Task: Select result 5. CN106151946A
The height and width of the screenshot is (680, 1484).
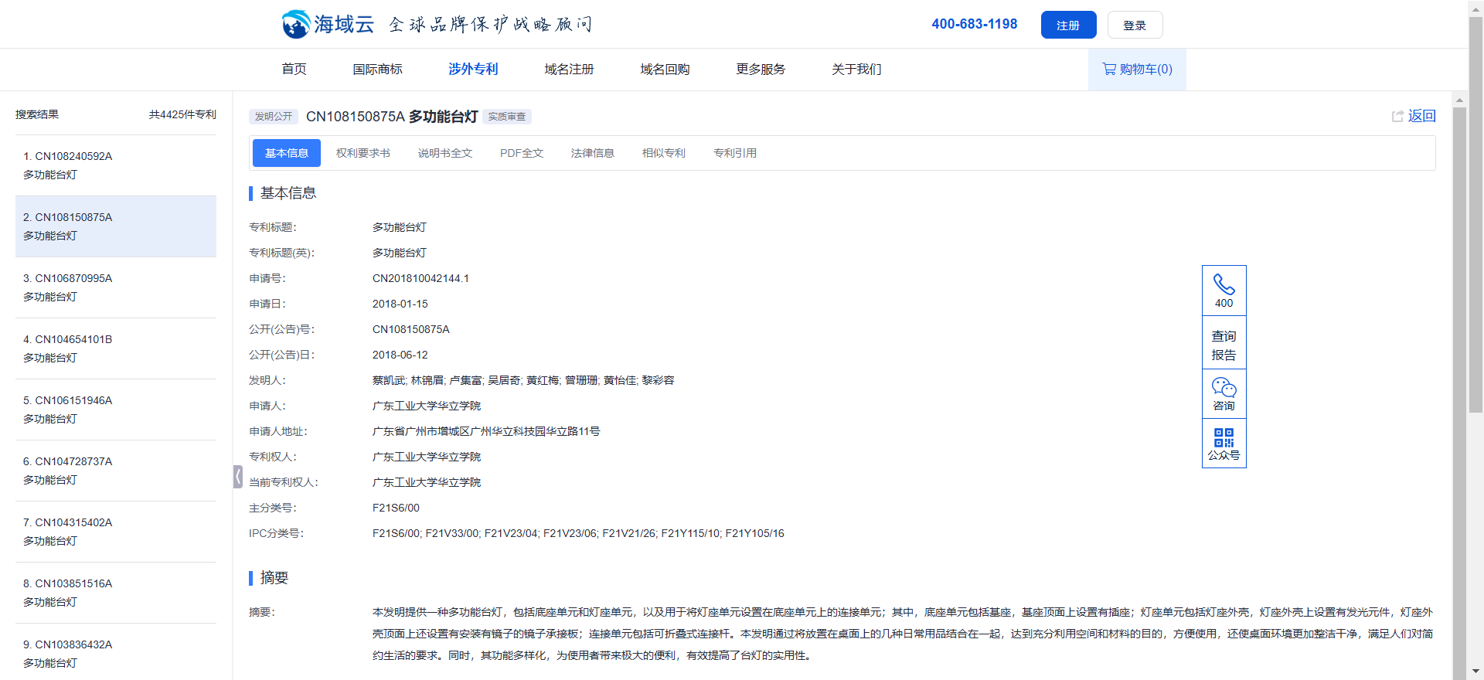Action: click(116, 410)
